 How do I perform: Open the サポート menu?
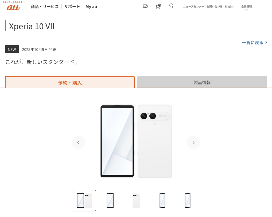coord(72,7)
